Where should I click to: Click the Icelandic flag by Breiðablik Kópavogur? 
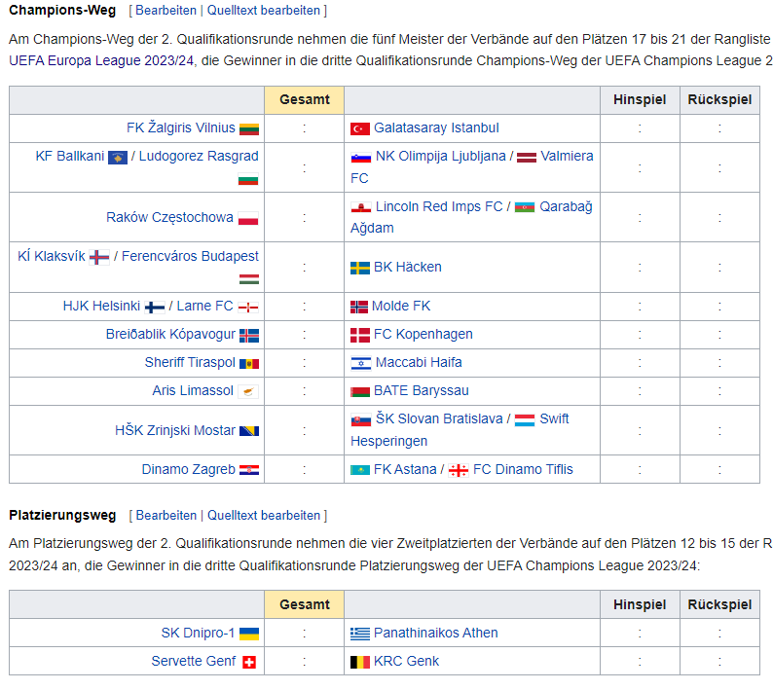coord(249,336)
